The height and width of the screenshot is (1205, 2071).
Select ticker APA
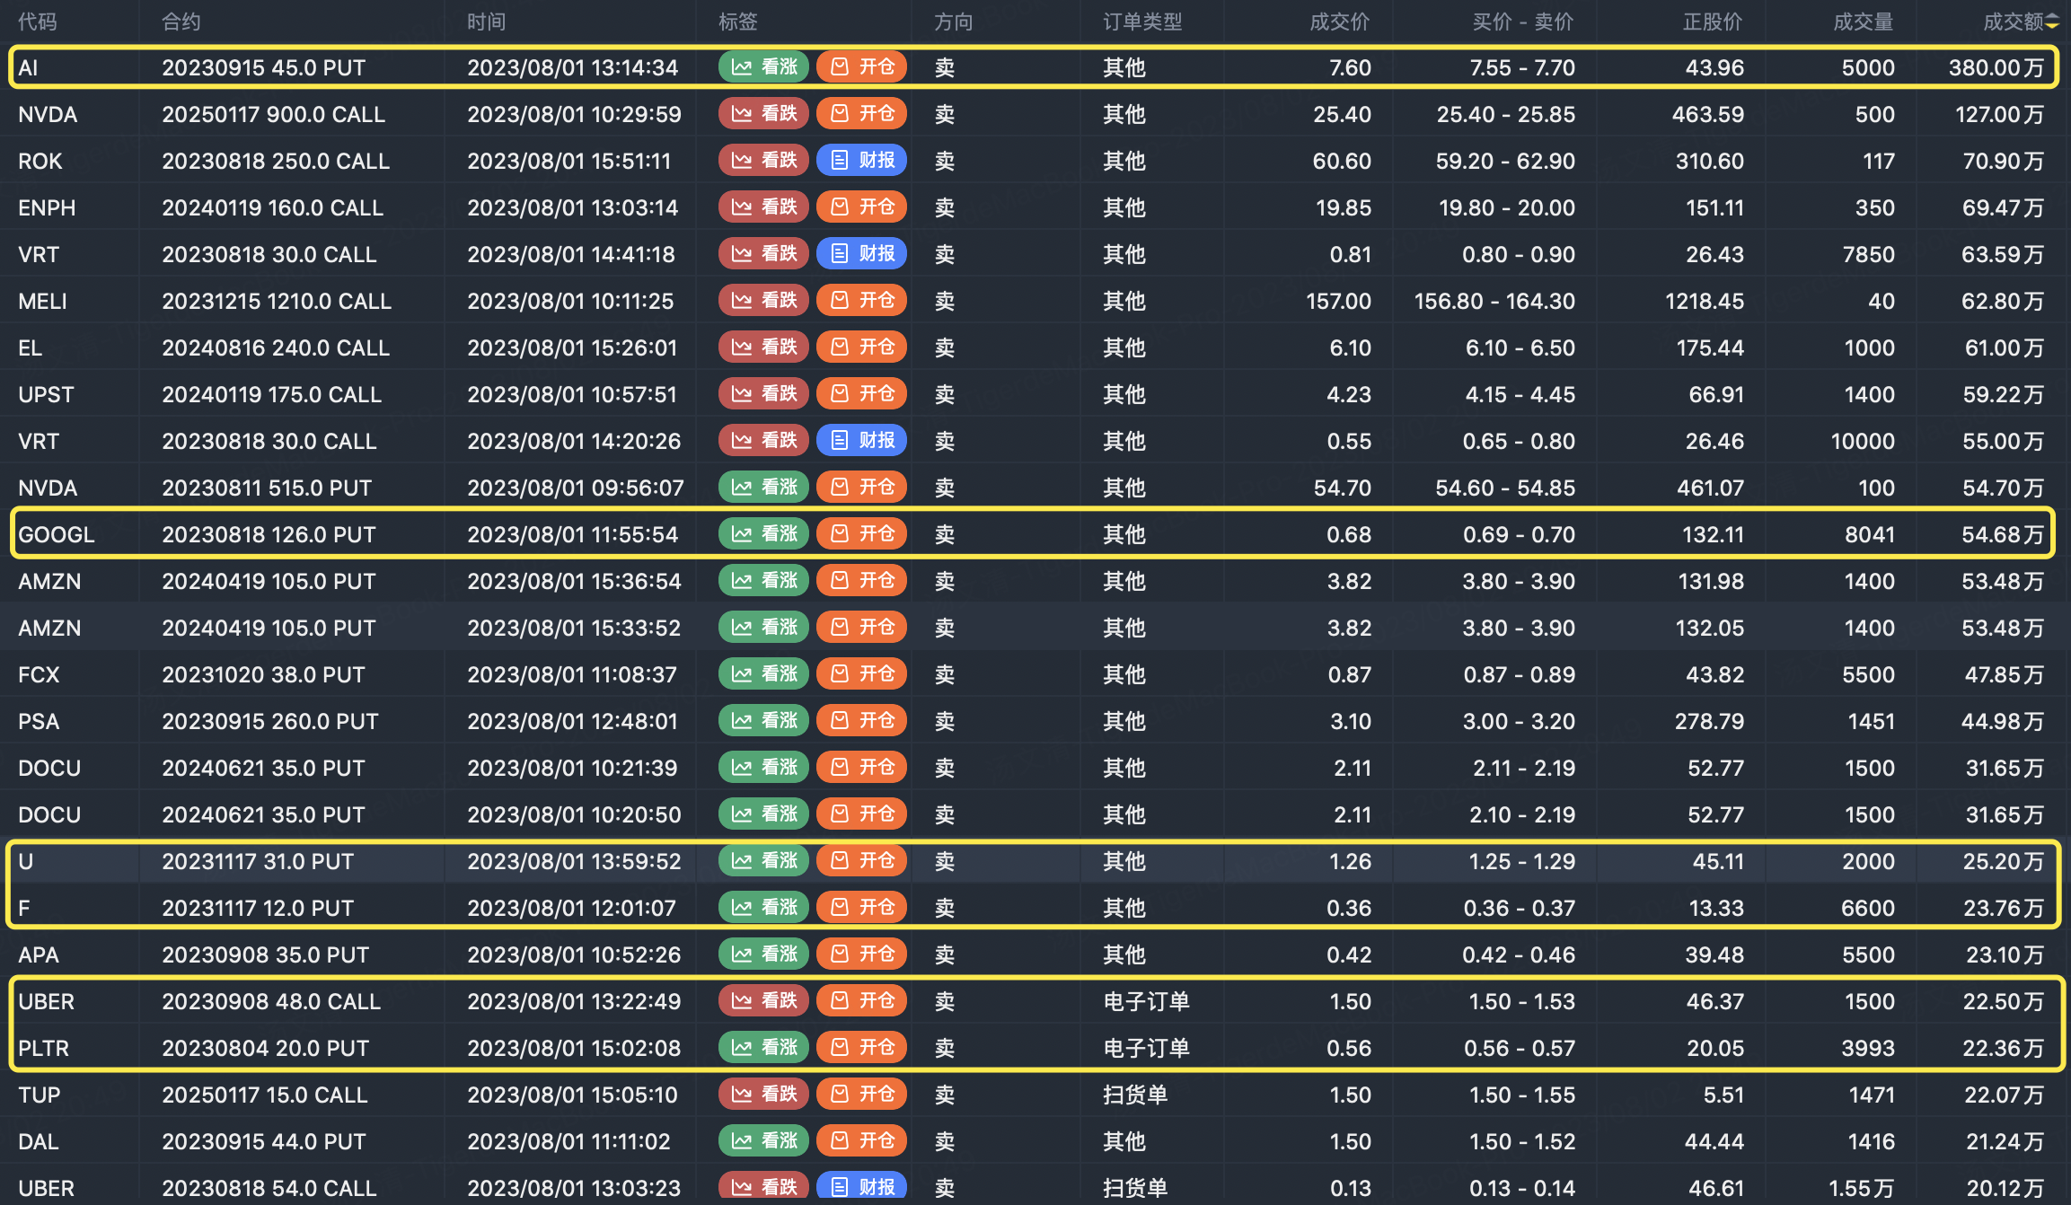[39, 954]
